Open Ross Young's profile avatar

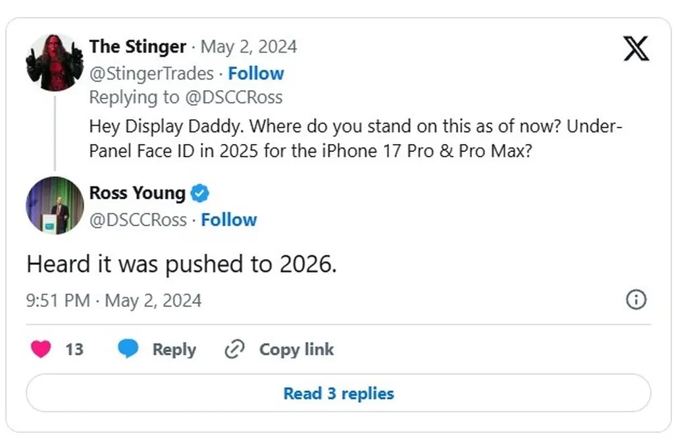(55, 205)
